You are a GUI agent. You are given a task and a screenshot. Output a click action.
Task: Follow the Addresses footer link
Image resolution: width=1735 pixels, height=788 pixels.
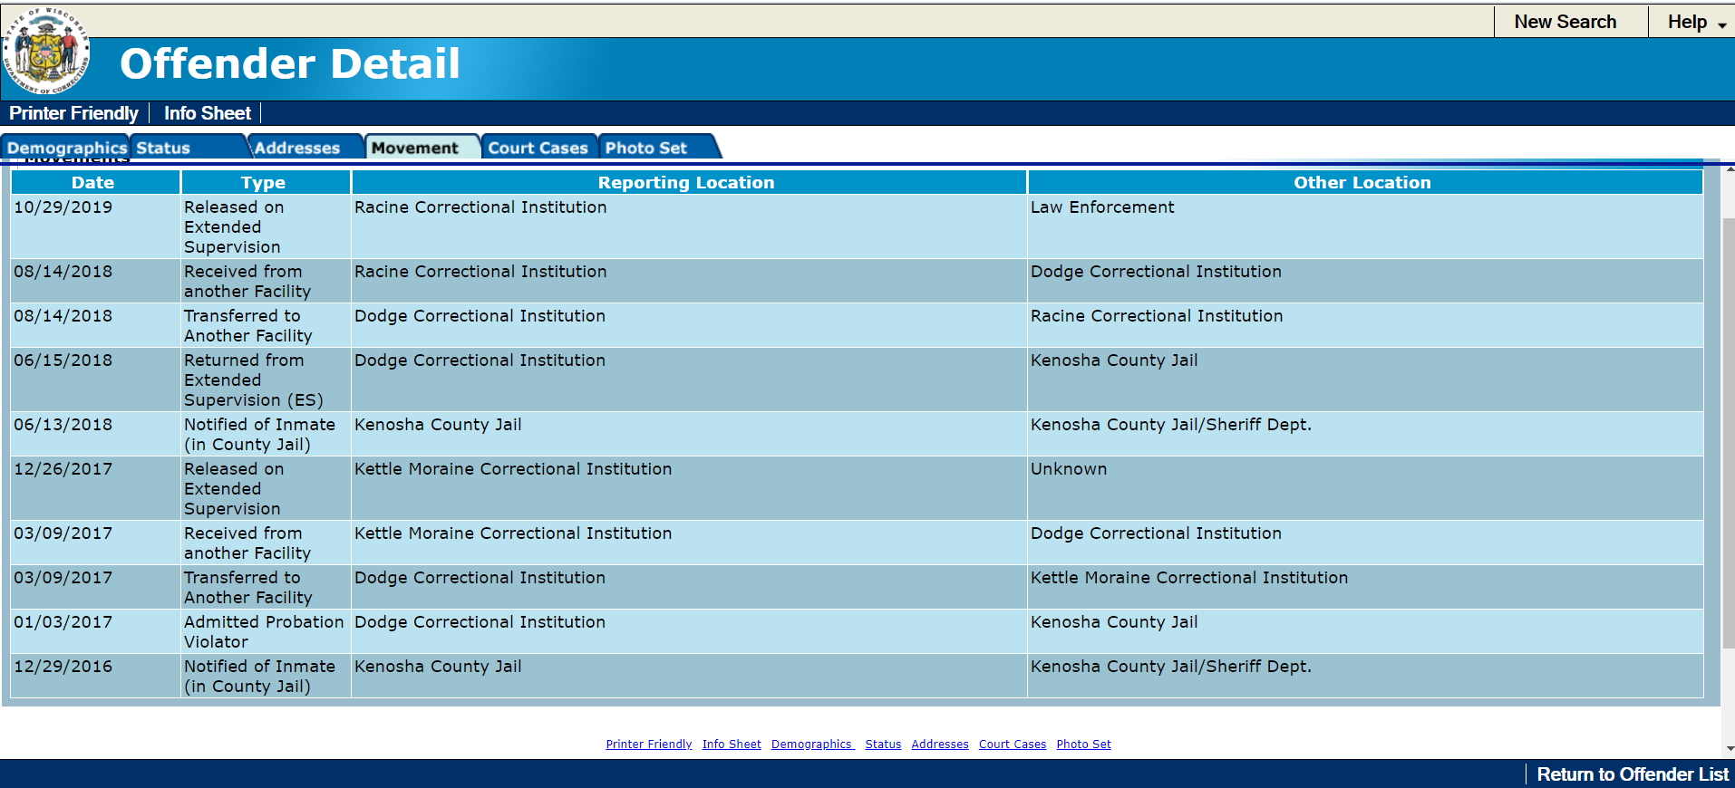coord(940,745)
